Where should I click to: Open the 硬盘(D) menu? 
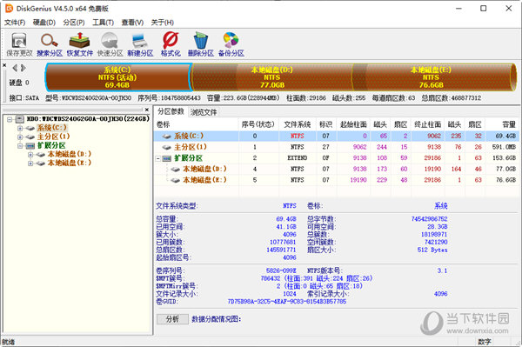click(x=44, y=23)
